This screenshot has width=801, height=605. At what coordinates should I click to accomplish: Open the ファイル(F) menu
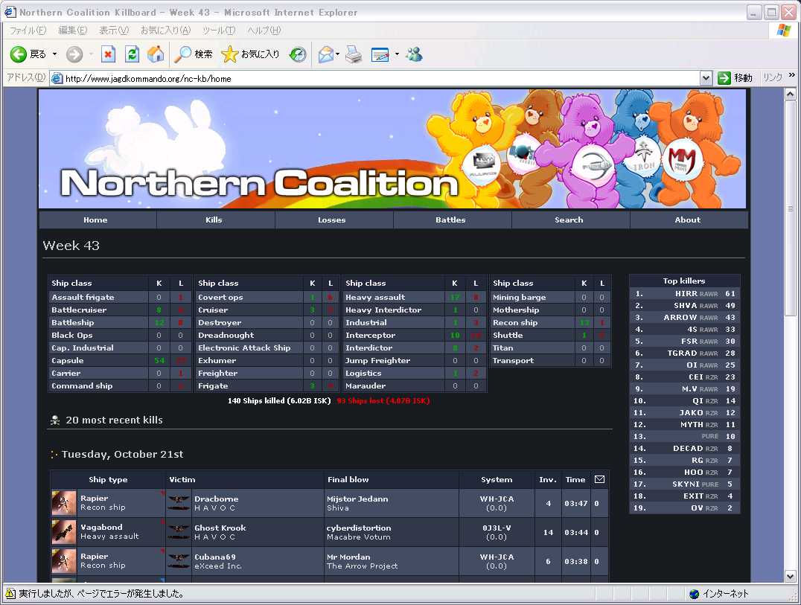(x=28, y=31)
